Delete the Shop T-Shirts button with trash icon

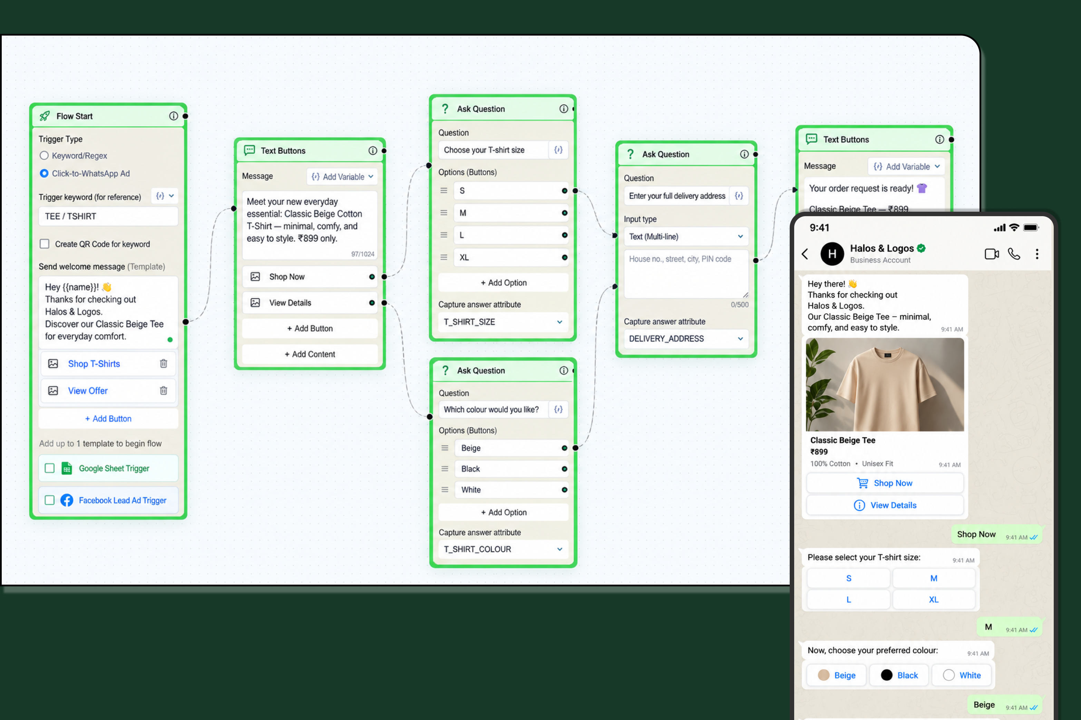point(163,364)
